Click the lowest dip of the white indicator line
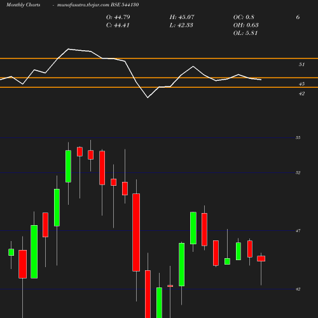318x318 pixels. 148,97
